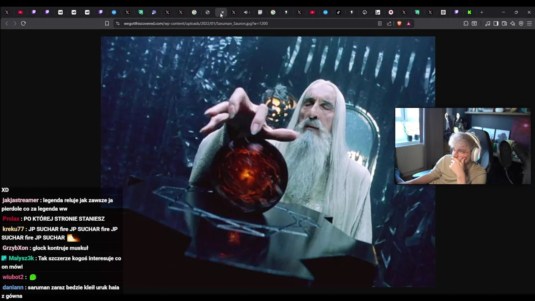Click chat username jakjastreamer
The width and height of the screenshot is (535, 301).
pos(20,200)
